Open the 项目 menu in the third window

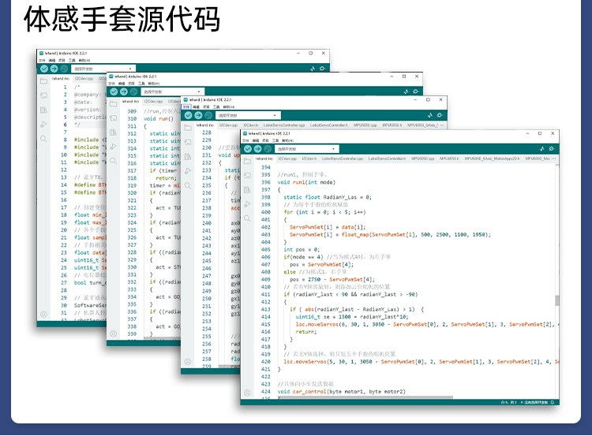pos(207,107)
